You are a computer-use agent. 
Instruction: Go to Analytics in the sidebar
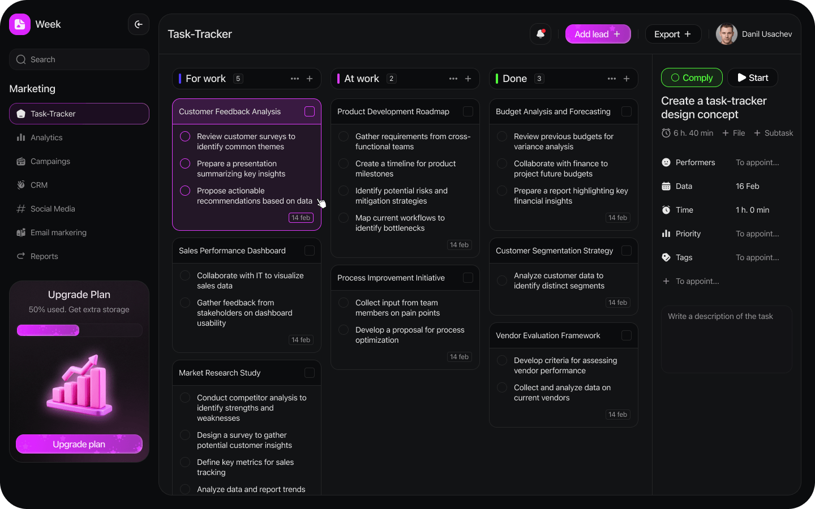[x=46, y=137]
